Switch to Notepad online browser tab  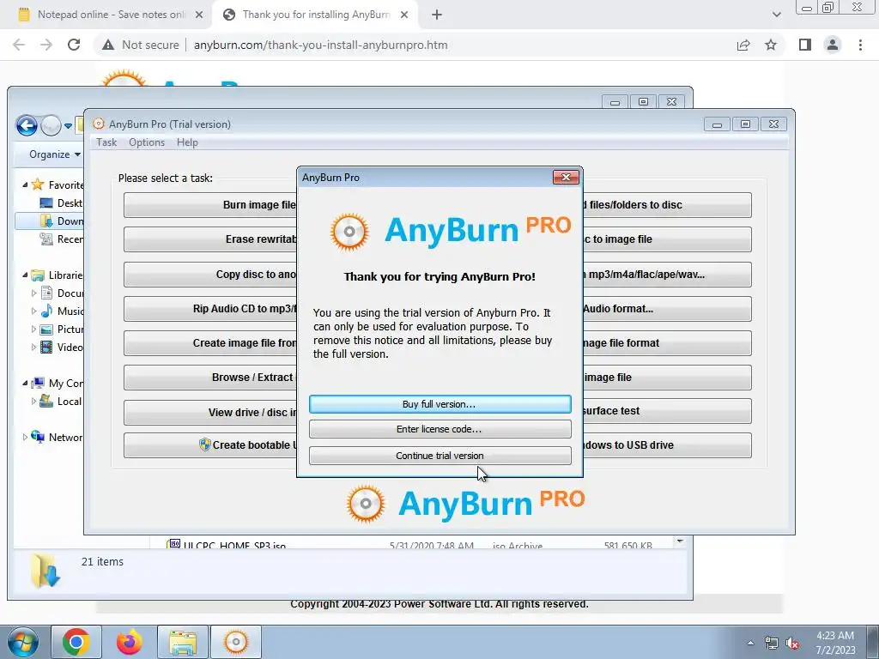tap(110, 15)
